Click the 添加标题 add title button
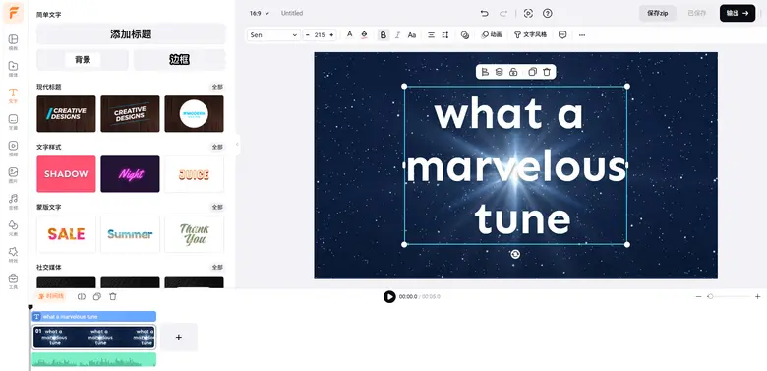The image size is (767, 371). [x=131, y=33]
